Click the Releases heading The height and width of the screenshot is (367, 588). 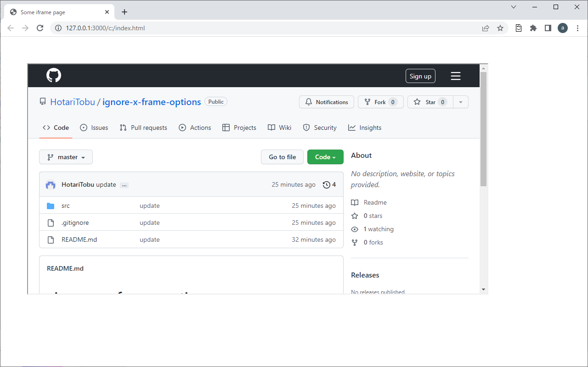tap(365, 275)
